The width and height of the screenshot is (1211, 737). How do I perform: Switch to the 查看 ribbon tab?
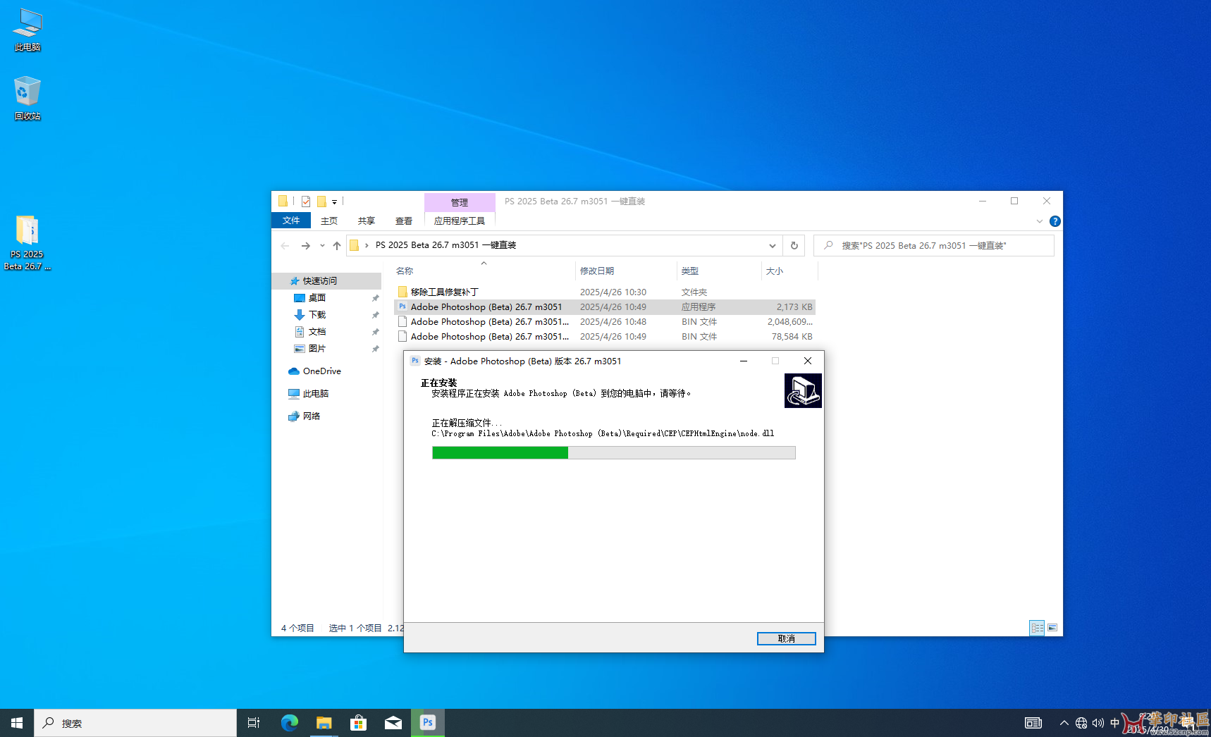(404, 221)
